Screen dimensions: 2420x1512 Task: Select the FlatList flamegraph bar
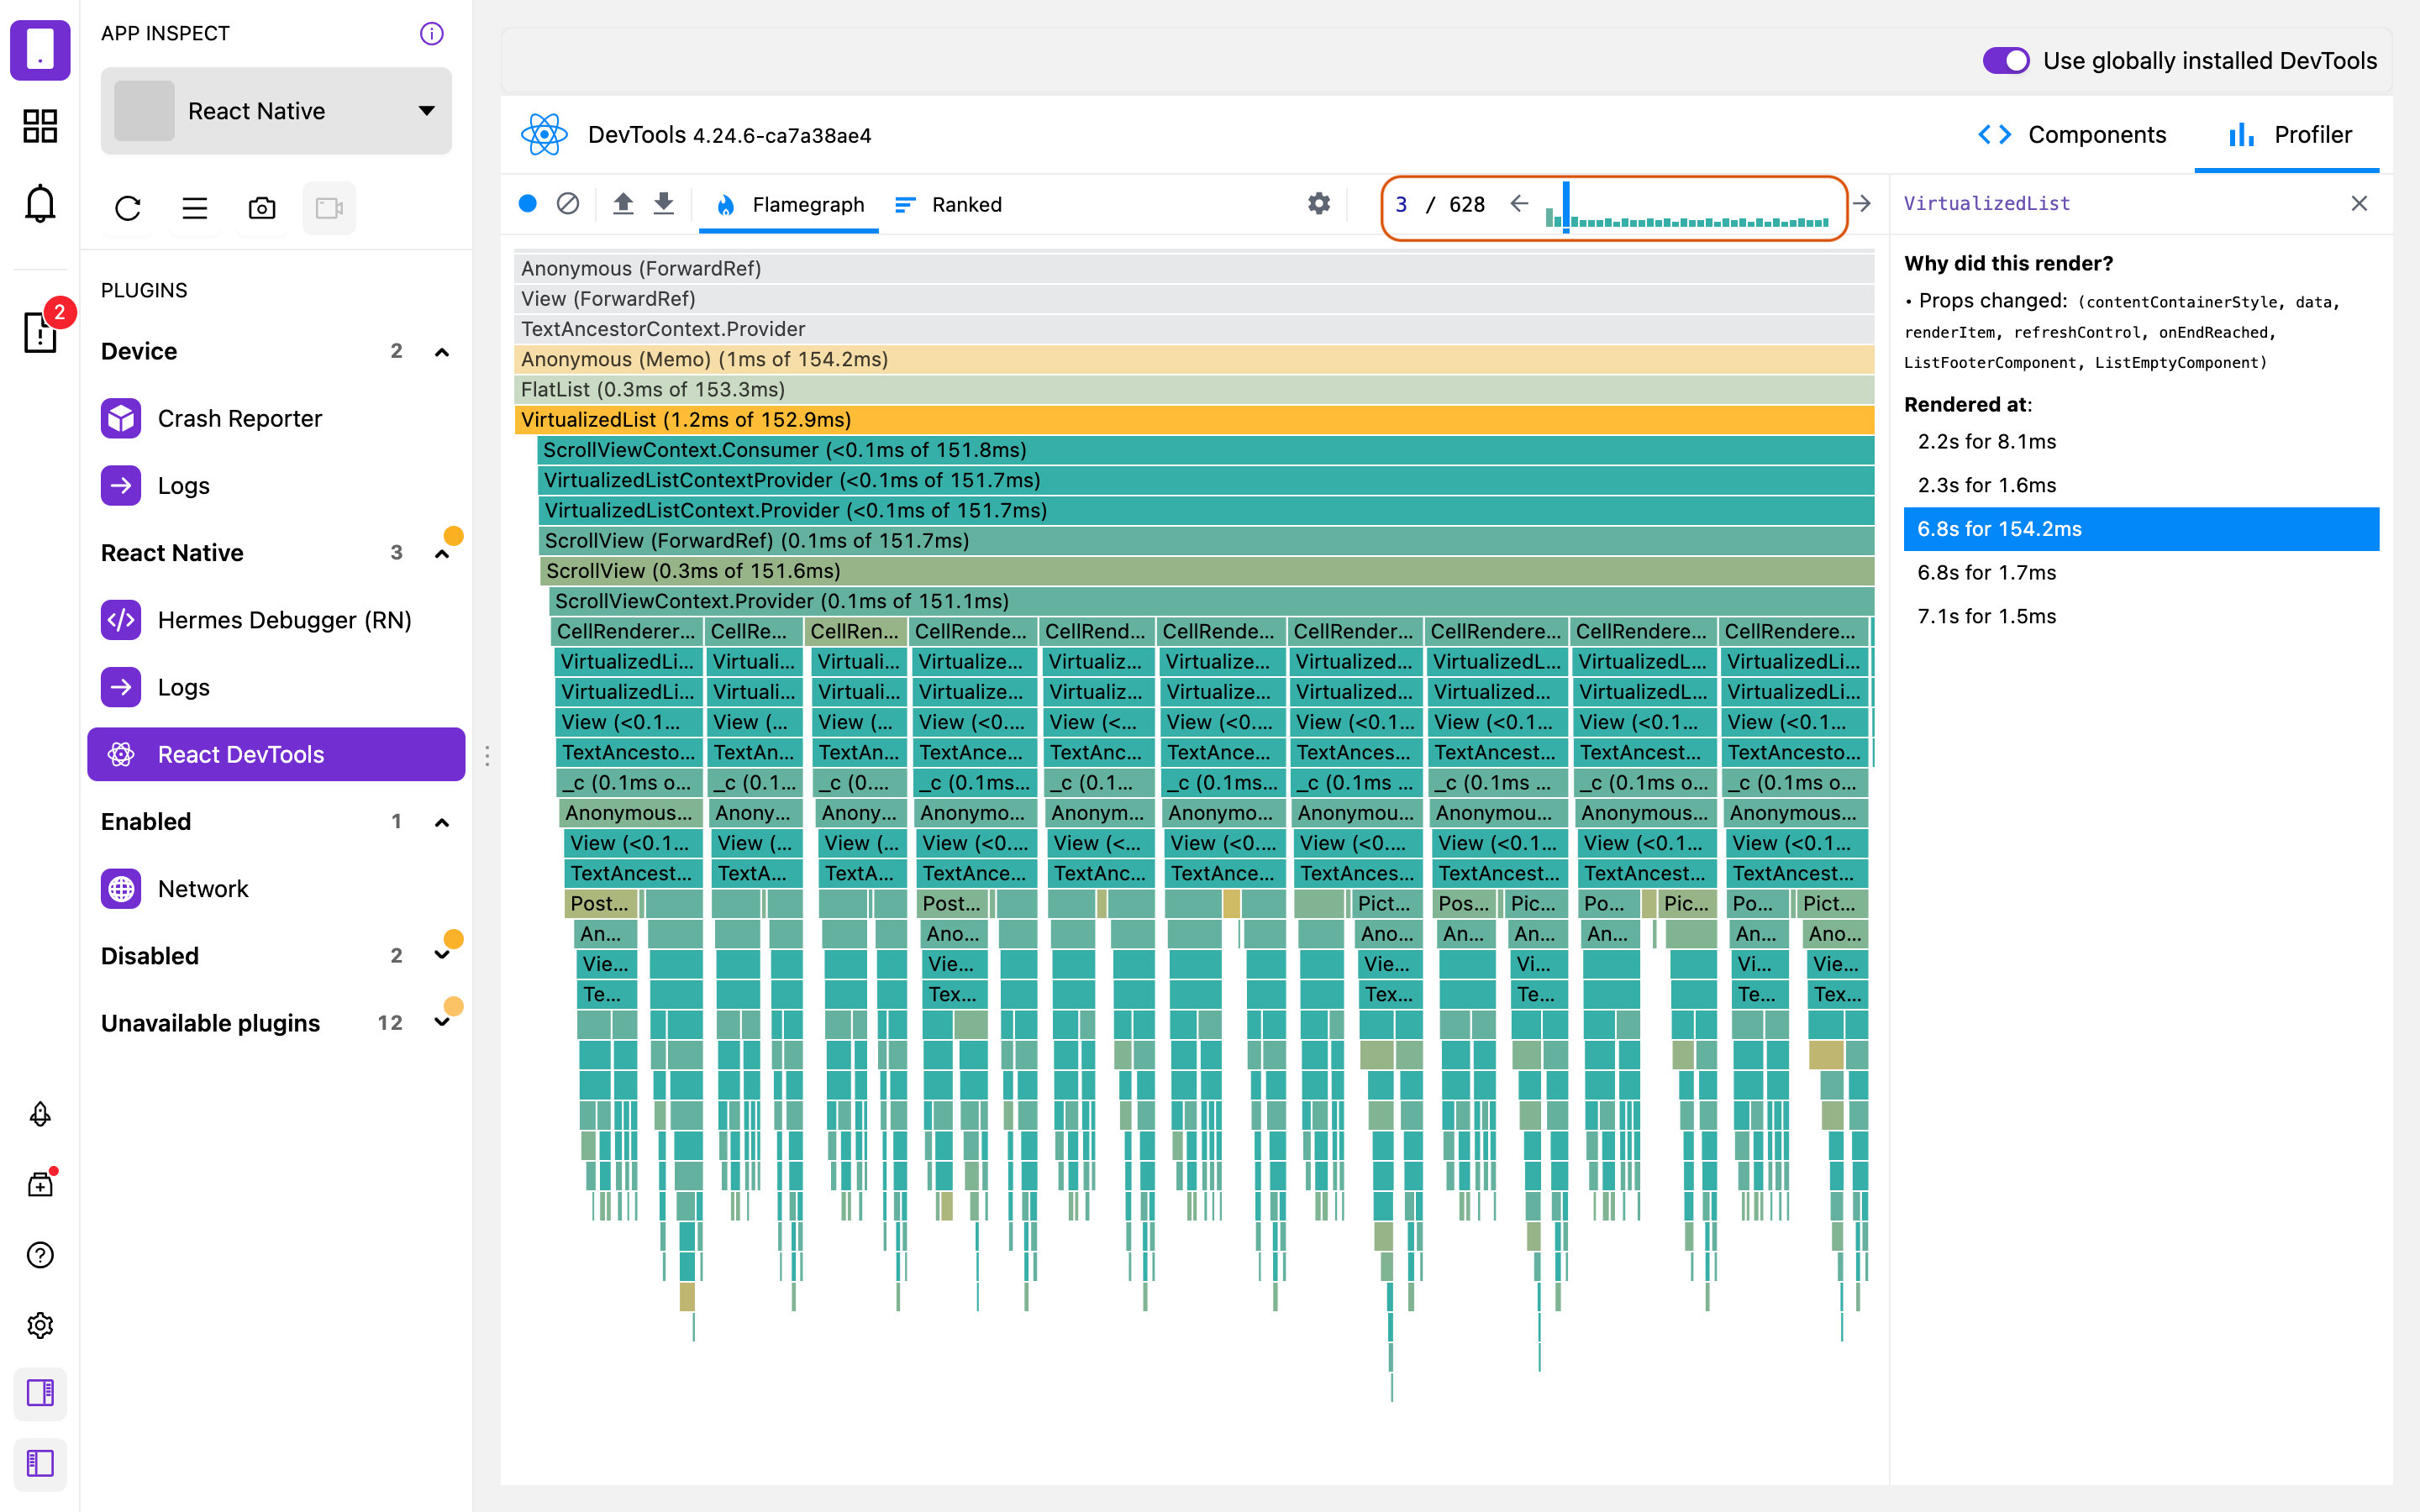tap(1194, 390)
